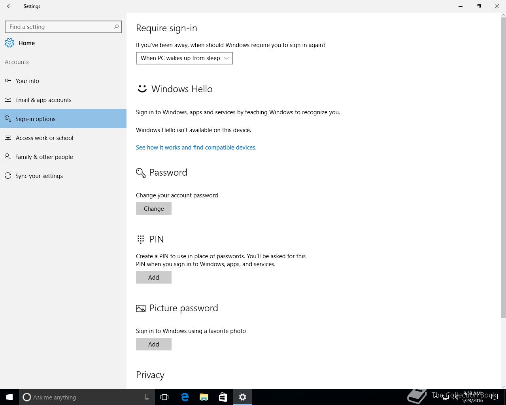
Task: Click the scrollbar down arrow
Action: (504, 386)
